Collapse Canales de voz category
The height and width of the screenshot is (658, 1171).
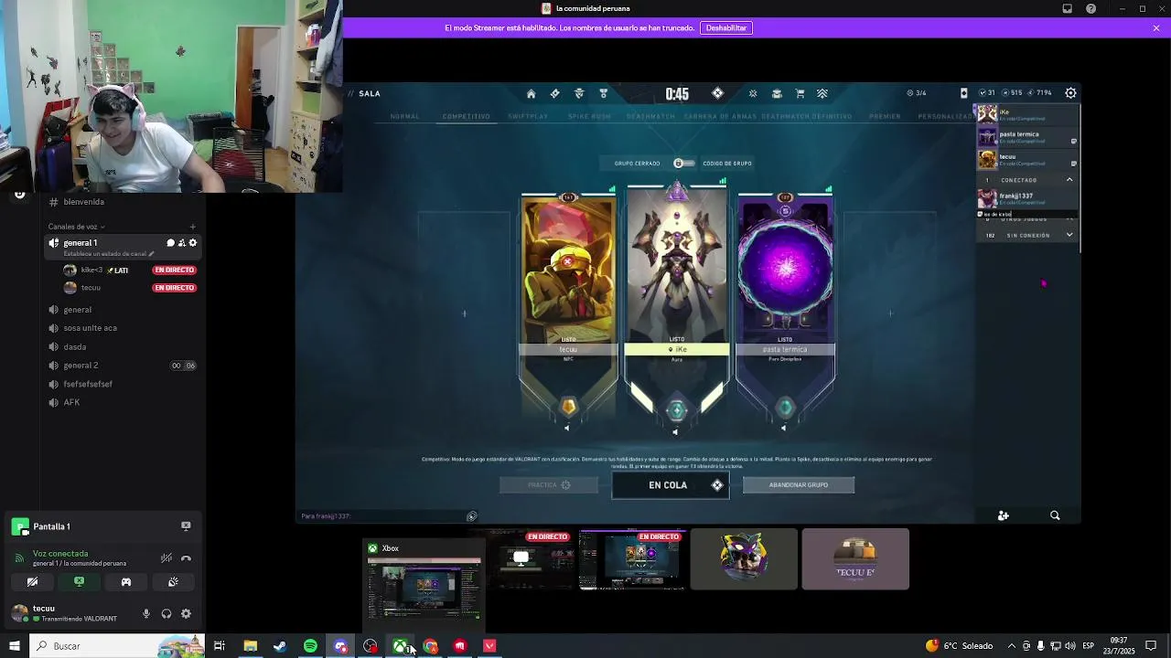click(x=76, y=227)
